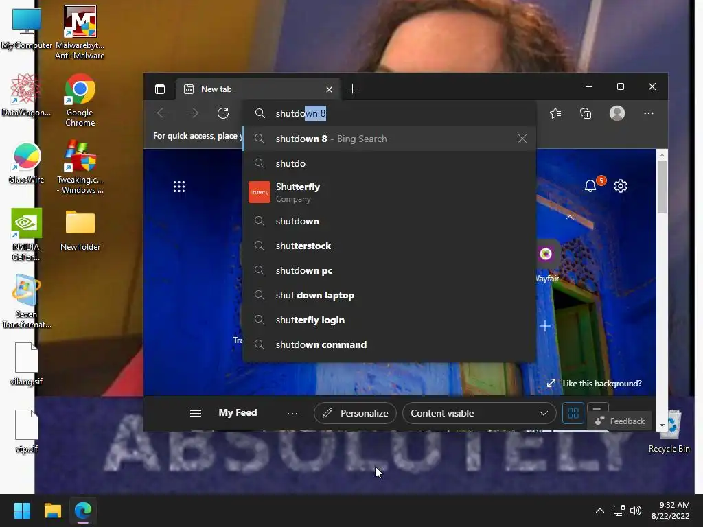The height and width of the screenshot is (527, 703).
Task: Select the My Computer desktop icon
Action: pos(27,29)
